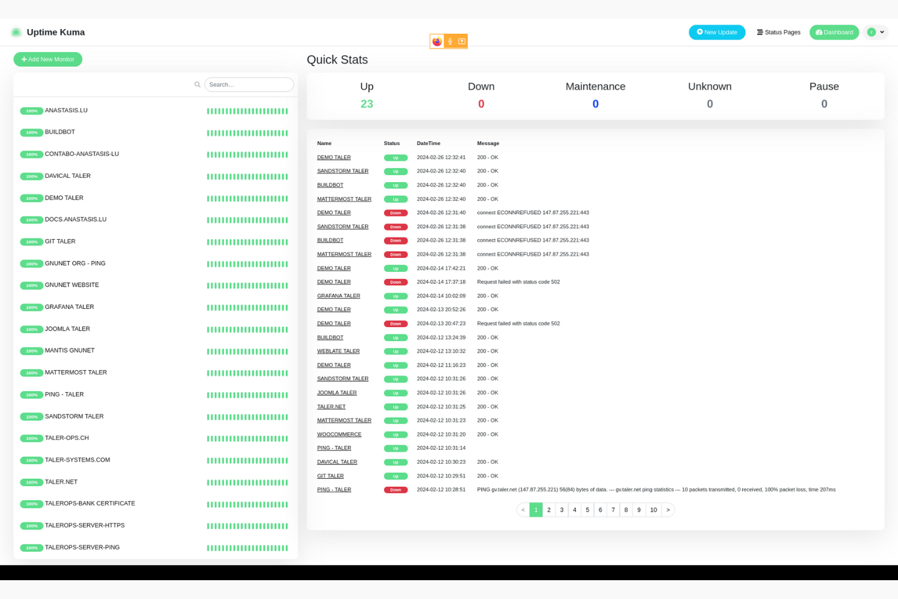Select TALEROPS-SERVER-PING monitor

[155, 547]
